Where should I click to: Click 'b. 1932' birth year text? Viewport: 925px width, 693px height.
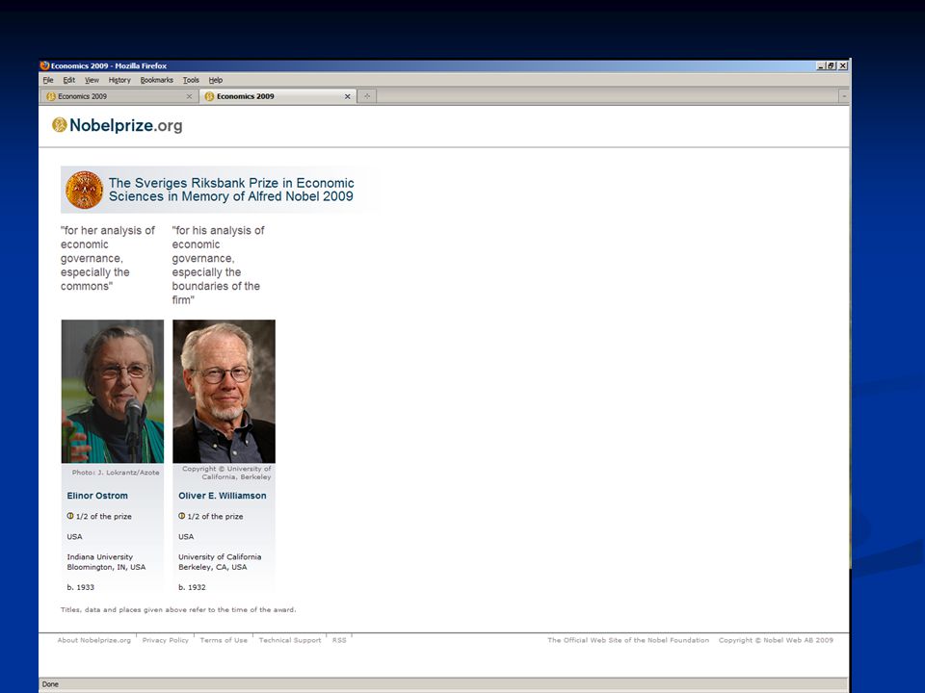(x=192, y=587)
